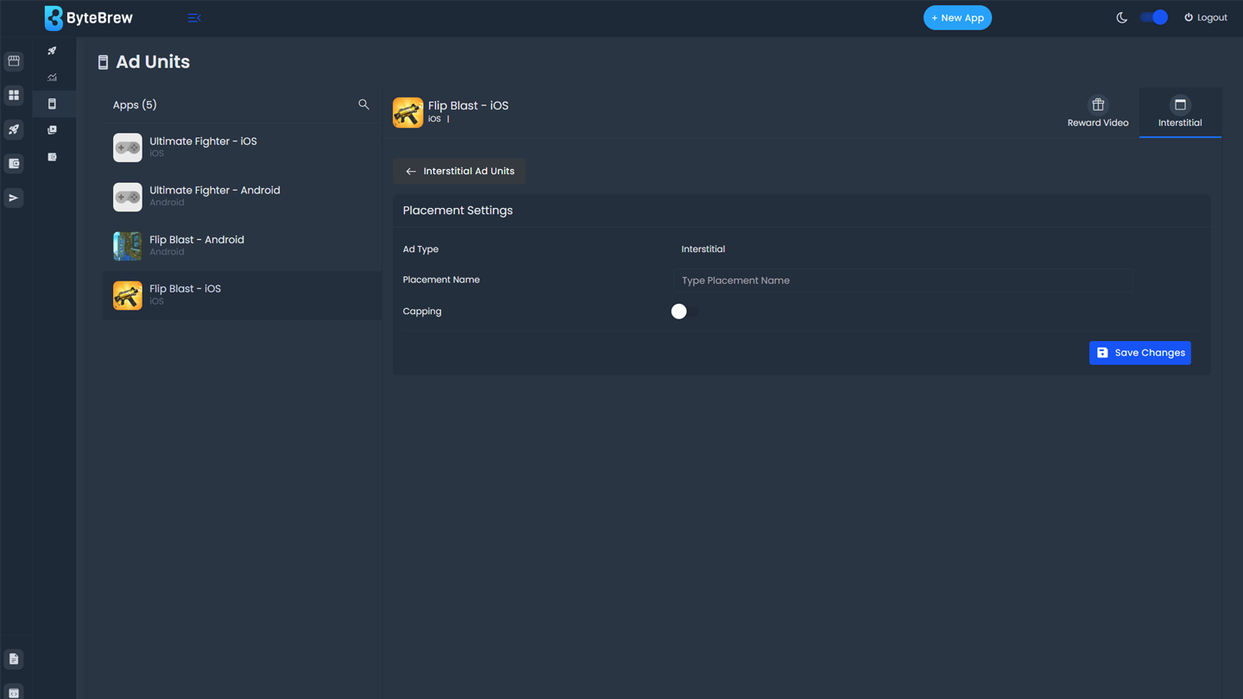Enable the Capping toggle
This screenshot has width=1243, height=699.
(685, 312)
